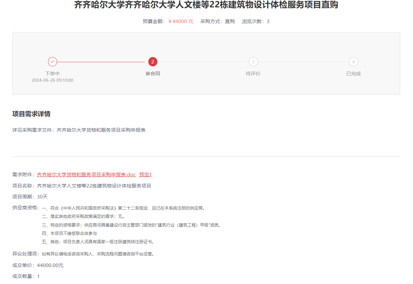
Task: Click the 浏览次数 view counter
Action: click(255, 21)
